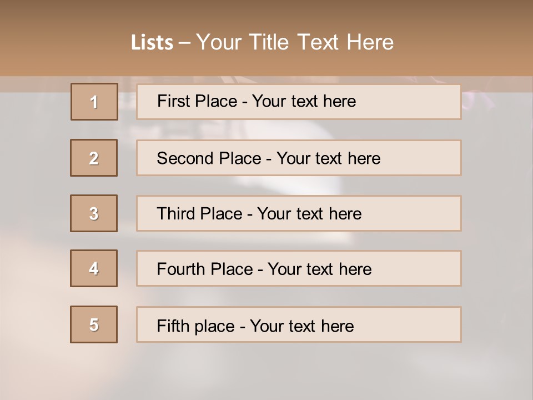The image size is (533, 400).
Task: Click the bold word Lists in title
Action: click(x=152, y=43)
